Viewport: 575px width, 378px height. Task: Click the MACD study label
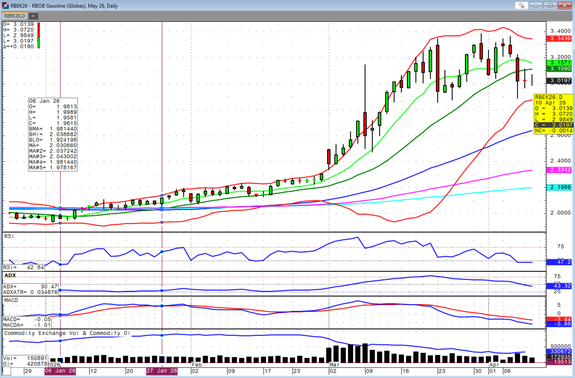[x=11, y=300]
